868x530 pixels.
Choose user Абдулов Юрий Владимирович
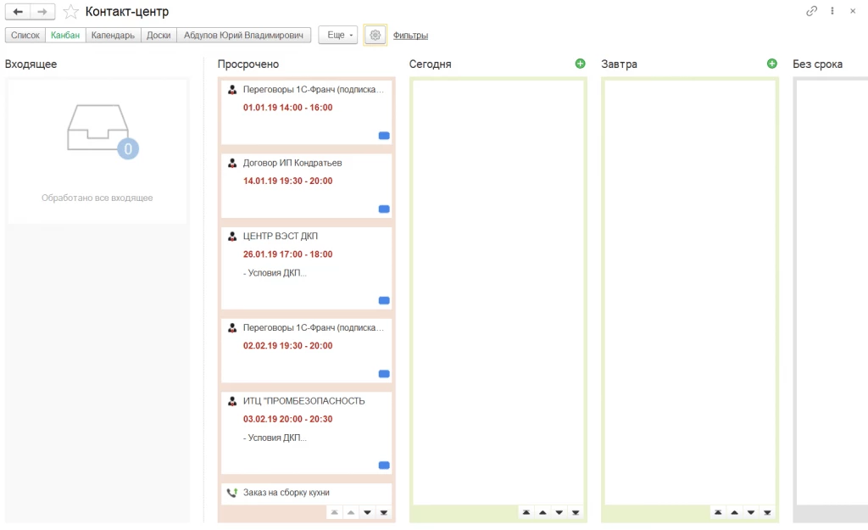pos(243,35)
